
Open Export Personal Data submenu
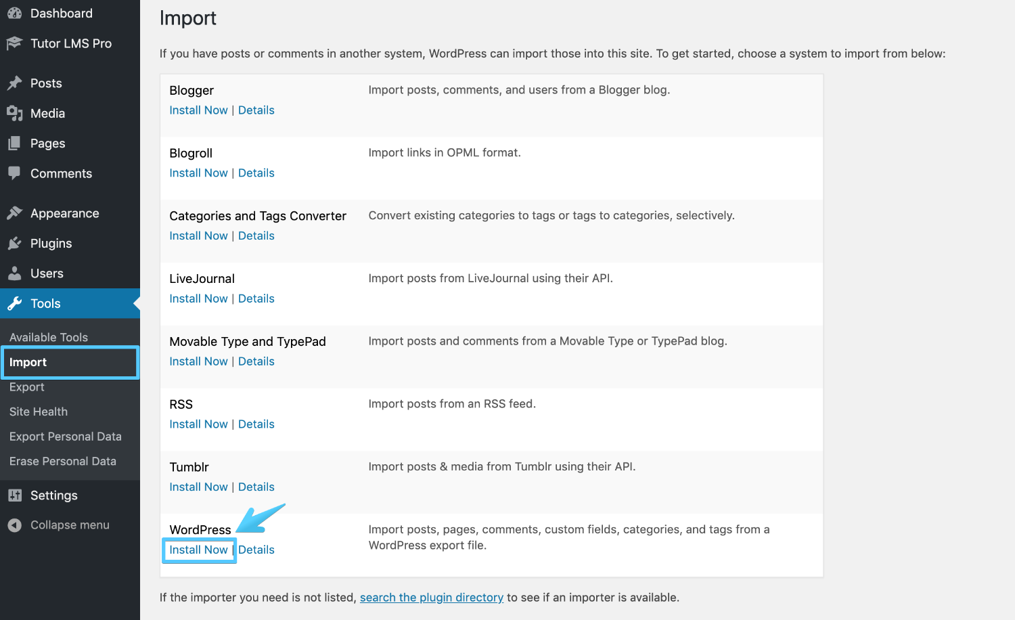click(66, 437)
